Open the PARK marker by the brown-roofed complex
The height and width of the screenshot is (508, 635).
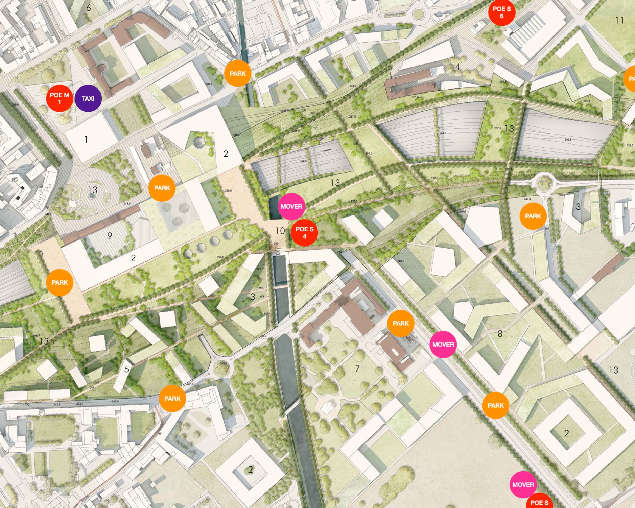[401, 323]
